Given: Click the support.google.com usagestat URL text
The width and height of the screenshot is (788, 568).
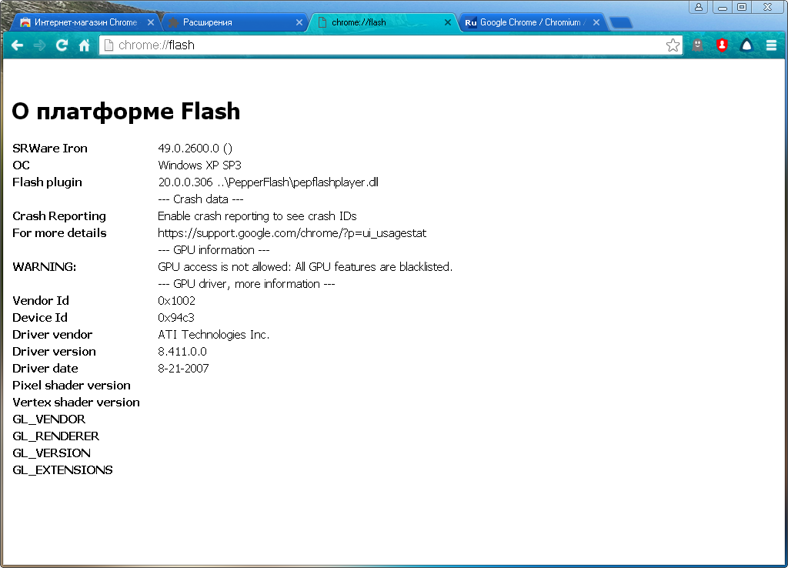Looking at the screenshot, I should click(292, 233).
